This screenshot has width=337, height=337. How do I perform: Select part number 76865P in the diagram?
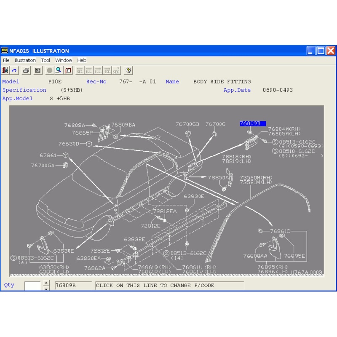pyautogui.click(x=83, y=133)
